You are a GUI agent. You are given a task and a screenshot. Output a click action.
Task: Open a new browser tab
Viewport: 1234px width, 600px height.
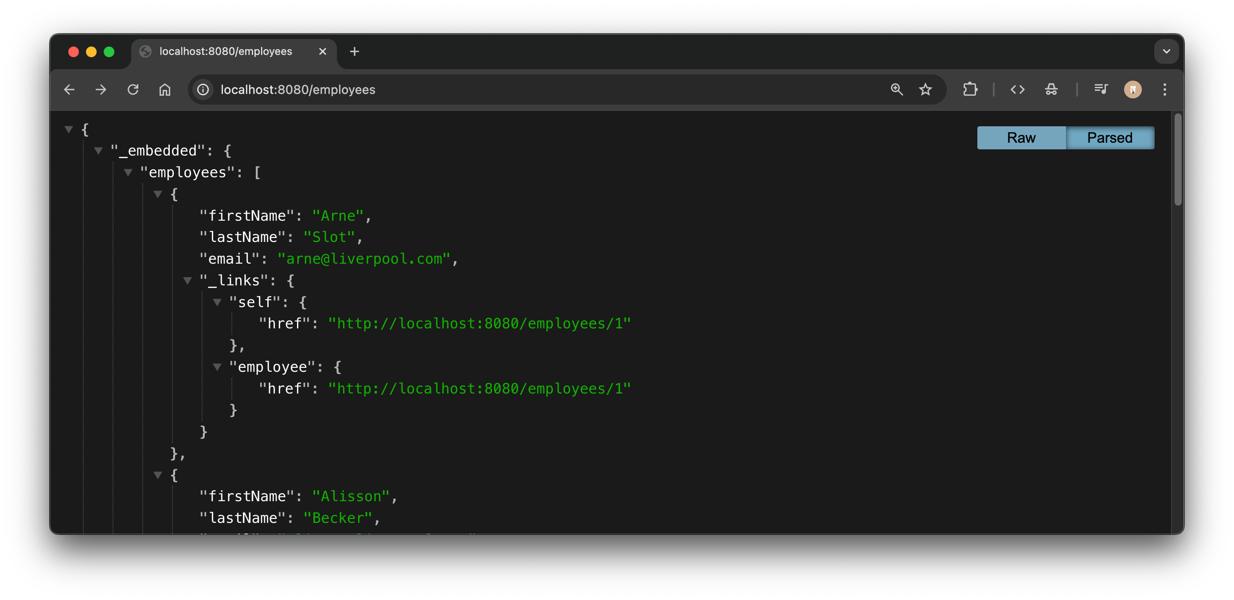(354, 52)
